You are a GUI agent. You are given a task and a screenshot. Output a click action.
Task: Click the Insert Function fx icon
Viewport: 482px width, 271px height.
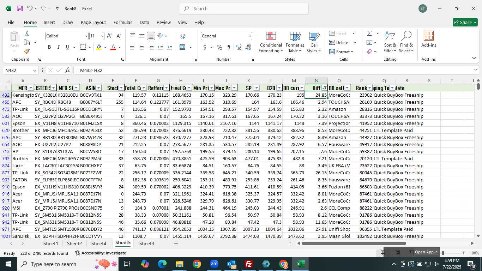tap(67, 70)
